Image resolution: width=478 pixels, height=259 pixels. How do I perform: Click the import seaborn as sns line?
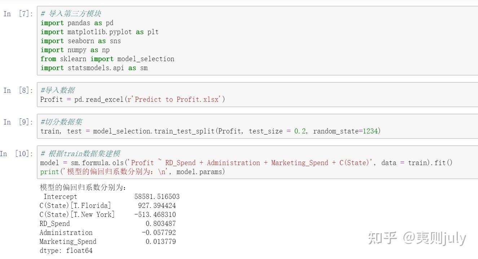click(80, 41)
